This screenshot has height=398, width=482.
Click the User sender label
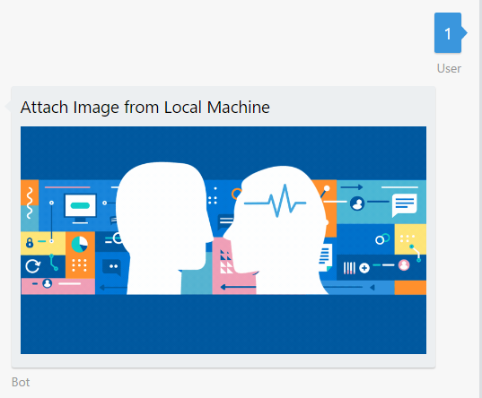click(x=449, y=68)
